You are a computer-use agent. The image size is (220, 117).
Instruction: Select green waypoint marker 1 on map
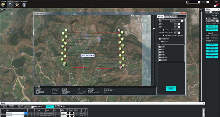[x=66, y=30]
